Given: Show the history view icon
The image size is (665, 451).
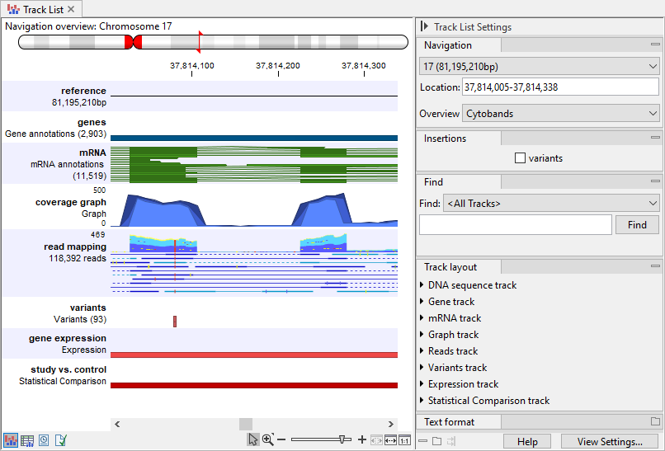Looking at the screenshot, I should [44, 440].
